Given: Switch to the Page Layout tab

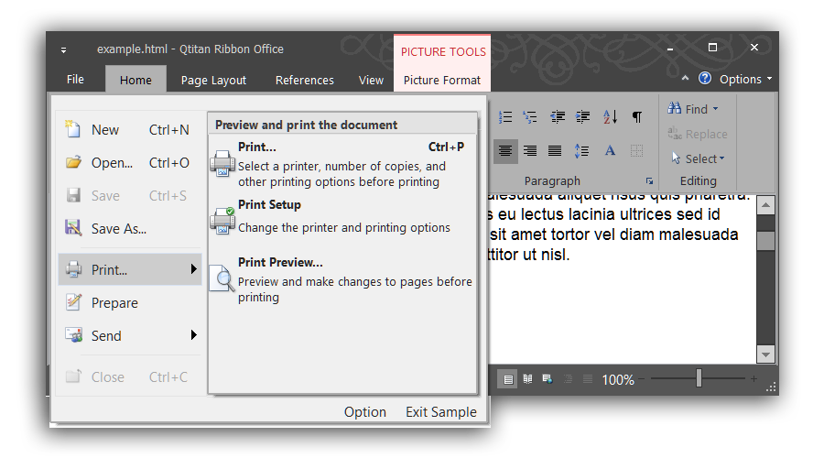Looking at the screenshot, I should pyautogui.click(x=213, y=80).
